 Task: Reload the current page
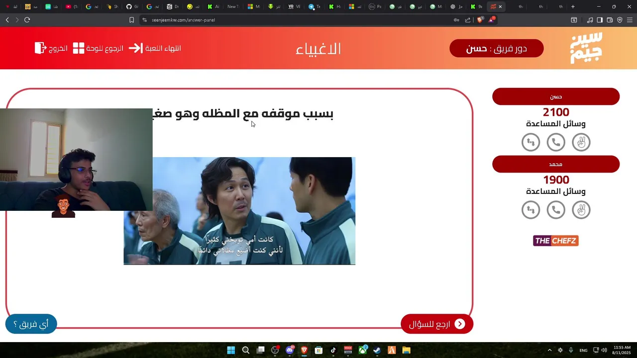(27, 20)
